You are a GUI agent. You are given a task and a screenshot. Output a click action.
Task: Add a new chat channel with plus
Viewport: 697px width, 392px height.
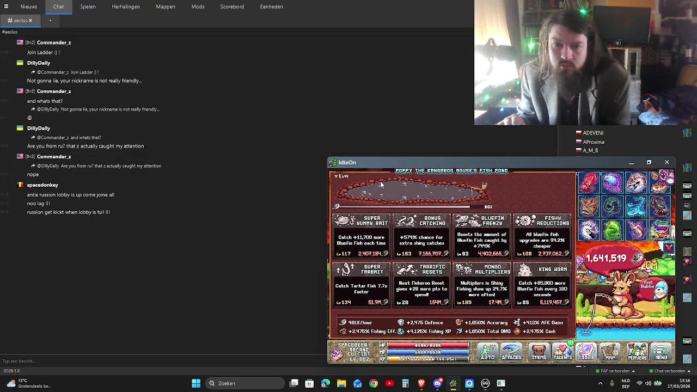[x=50, y=21]
